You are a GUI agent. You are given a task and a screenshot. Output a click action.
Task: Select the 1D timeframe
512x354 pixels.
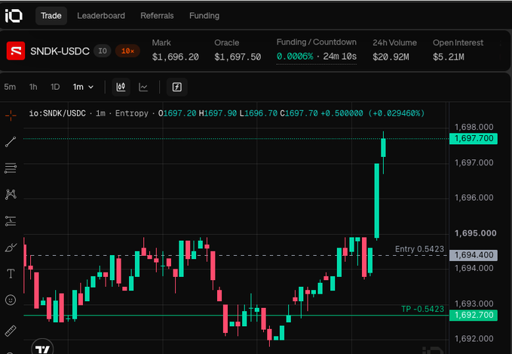[x=55, y=87]
